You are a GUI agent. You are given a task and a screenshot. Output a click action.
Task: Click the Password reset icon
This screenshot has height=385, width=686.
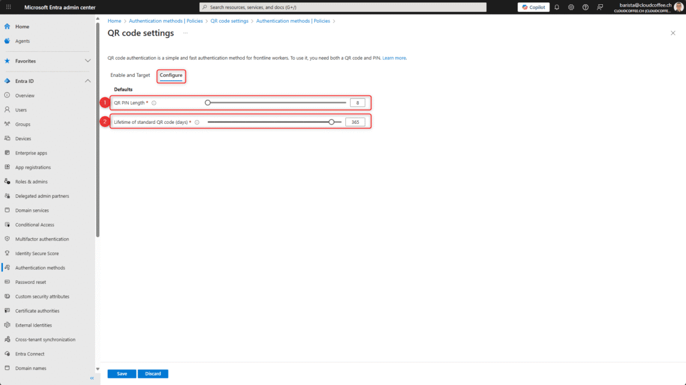[x=7, y=282]
